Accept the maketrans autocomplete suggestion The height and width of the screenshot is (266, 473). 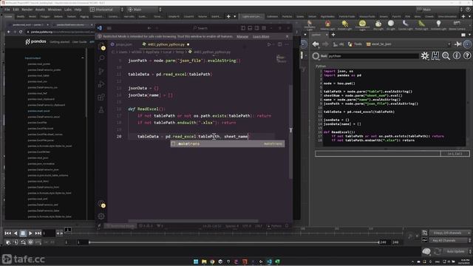coord(228,144)
